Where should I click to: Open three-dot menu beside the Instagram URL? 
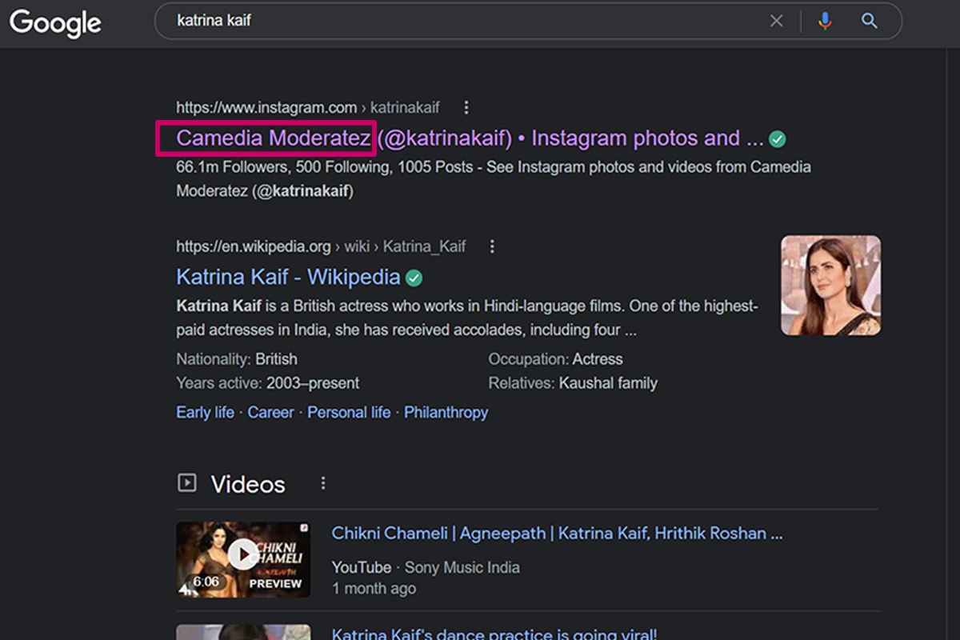(466, 107)
